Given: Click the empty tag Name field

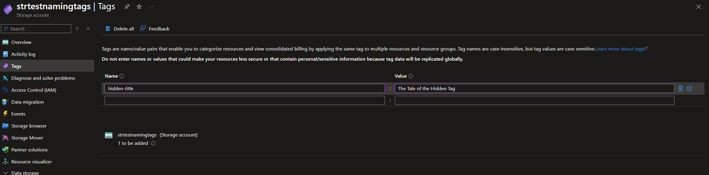Looking at the screenshot, I should point(245,100).
